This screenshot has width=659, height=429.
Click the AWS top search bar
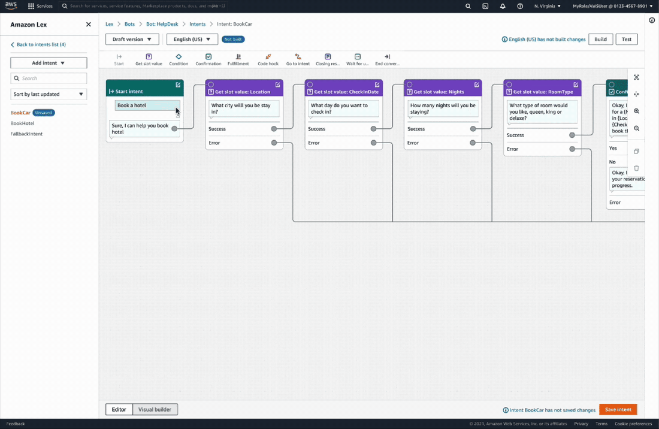coord(143,7)
